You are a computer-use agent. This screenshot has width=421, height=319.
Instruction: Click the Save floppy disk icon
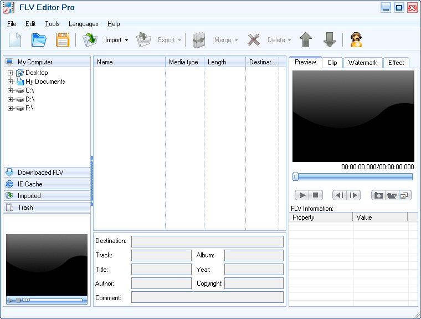point(63,40)
